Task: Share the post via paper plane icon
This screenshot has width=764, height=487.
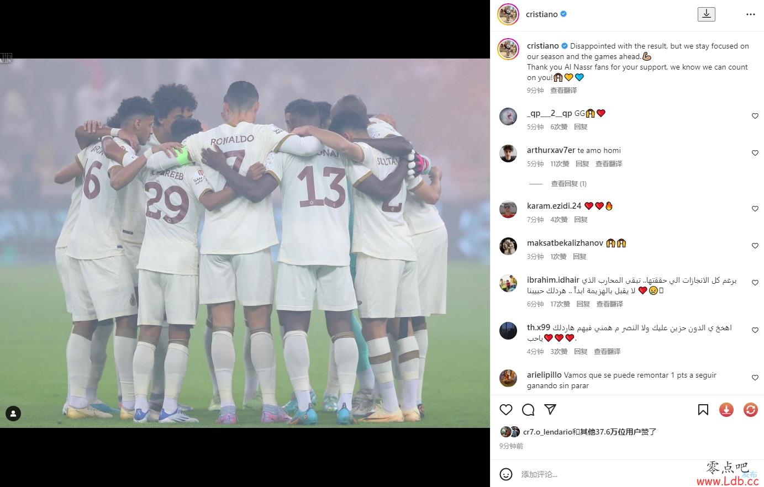Action: pos(550,409)
